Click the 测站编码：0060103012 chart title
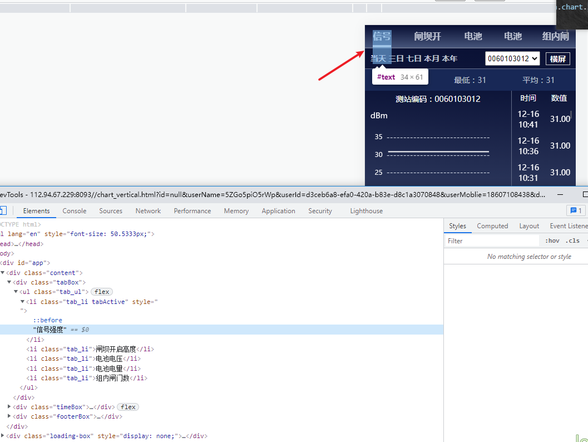Viewport: 588px width, 442px height. (438, 99)
